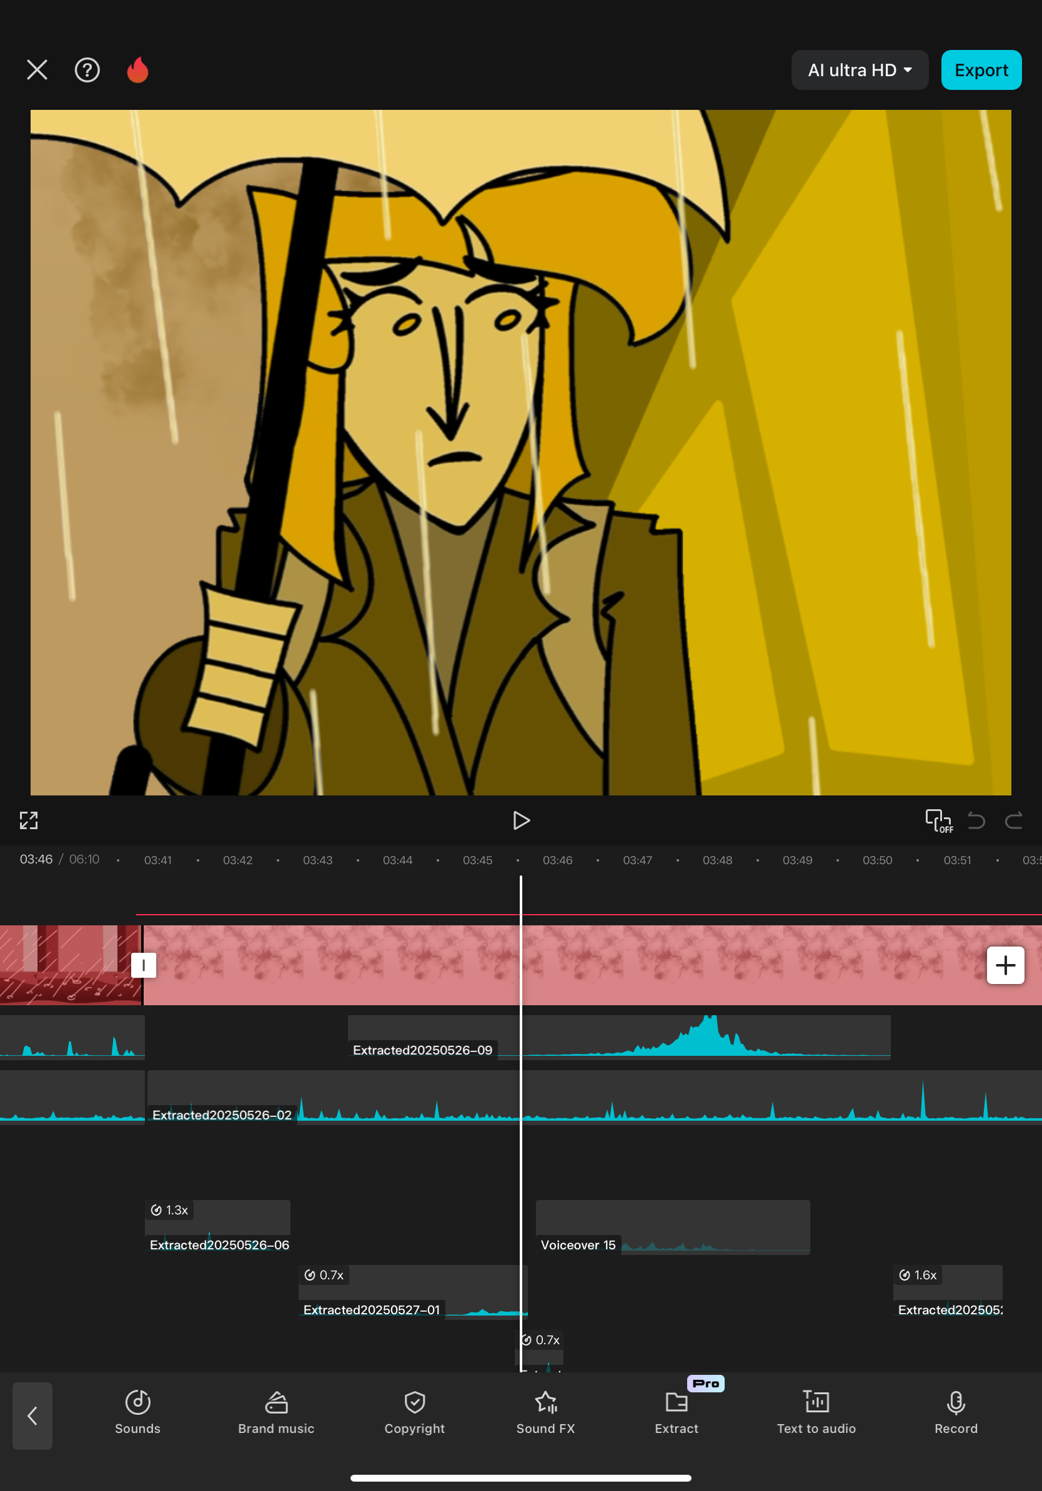Start Record voiceover
The height and width of the screenshot is (1491, 1042).
[956, 1412]
